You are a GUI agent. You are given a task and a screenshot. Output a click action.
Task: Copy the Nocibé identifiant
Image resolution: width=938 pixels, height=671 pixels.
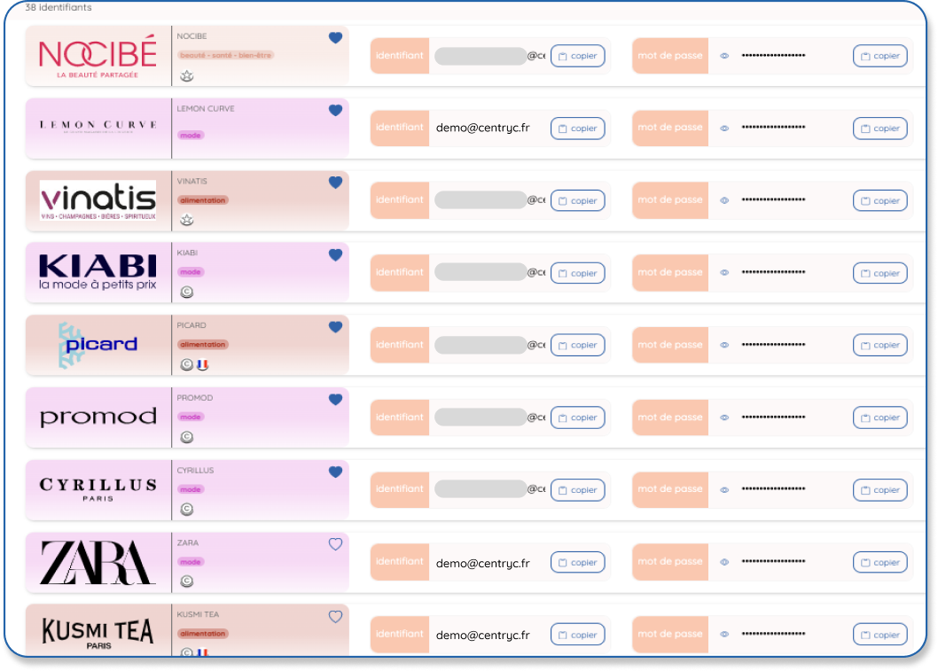(577, 56)
